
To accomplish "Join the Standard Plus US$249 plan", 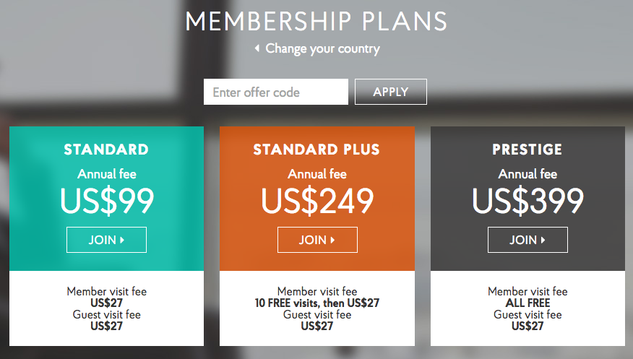I will (317, 240).
